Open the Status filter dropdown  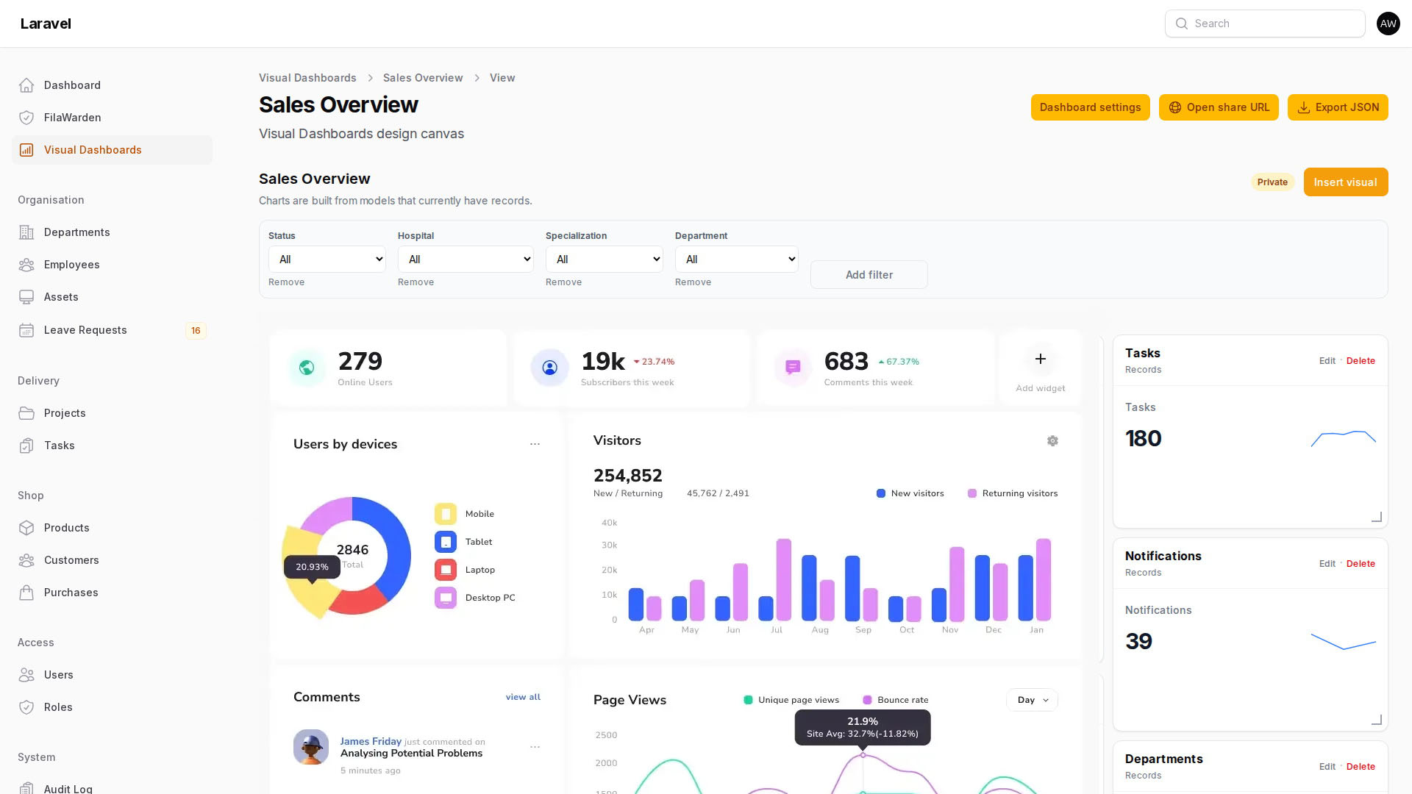(x=327, y=260)
